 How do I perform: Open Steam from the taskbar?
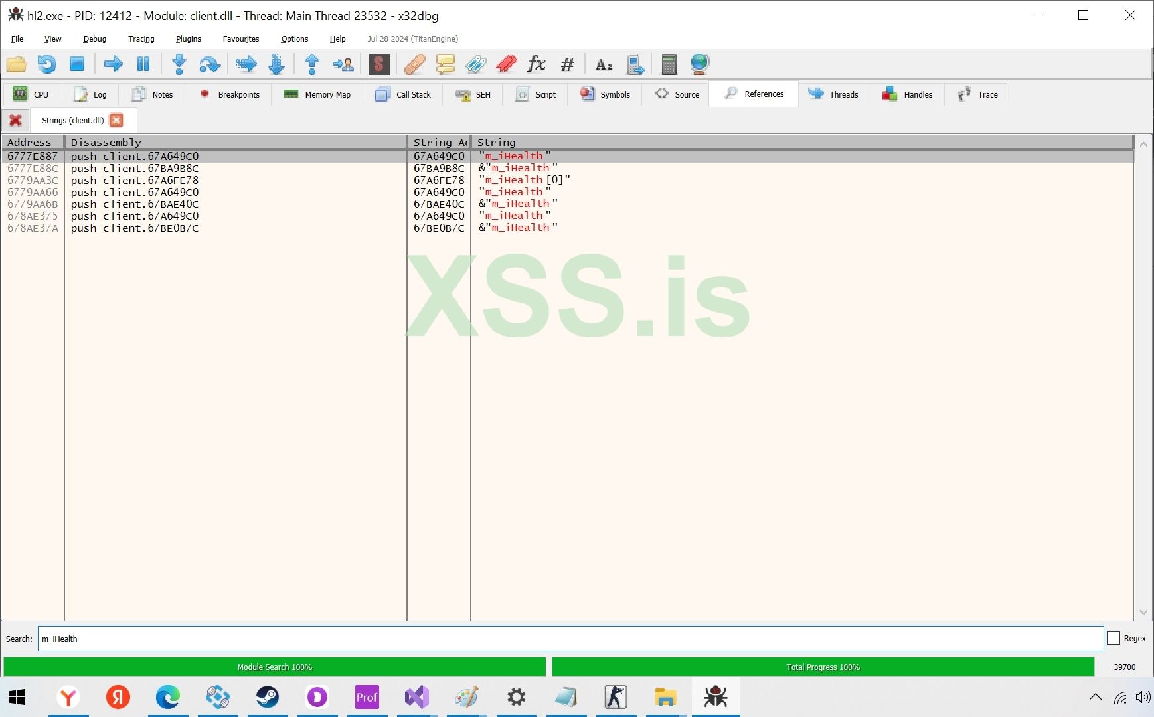pos(268,697)
